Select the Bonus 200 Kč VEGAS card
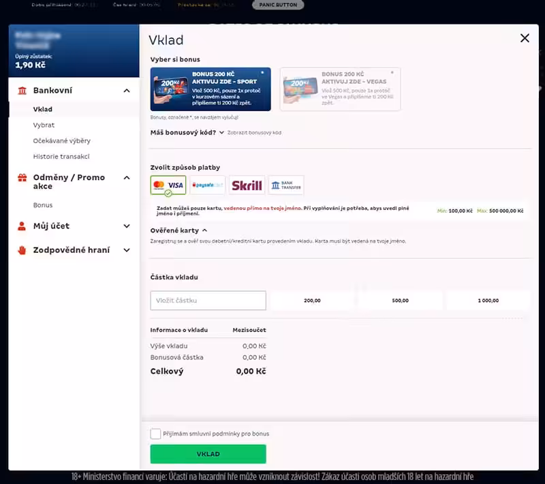The height and width of the screenshot is (484, 545). 340,89
